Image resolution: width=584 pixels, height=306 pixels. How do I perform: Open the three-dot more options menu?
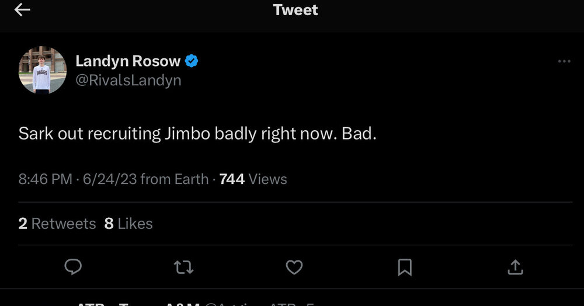coord(564,61)
